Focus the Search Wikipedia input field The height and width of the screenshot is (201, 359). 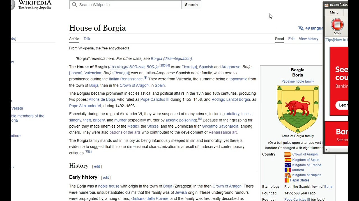[125, 5]
